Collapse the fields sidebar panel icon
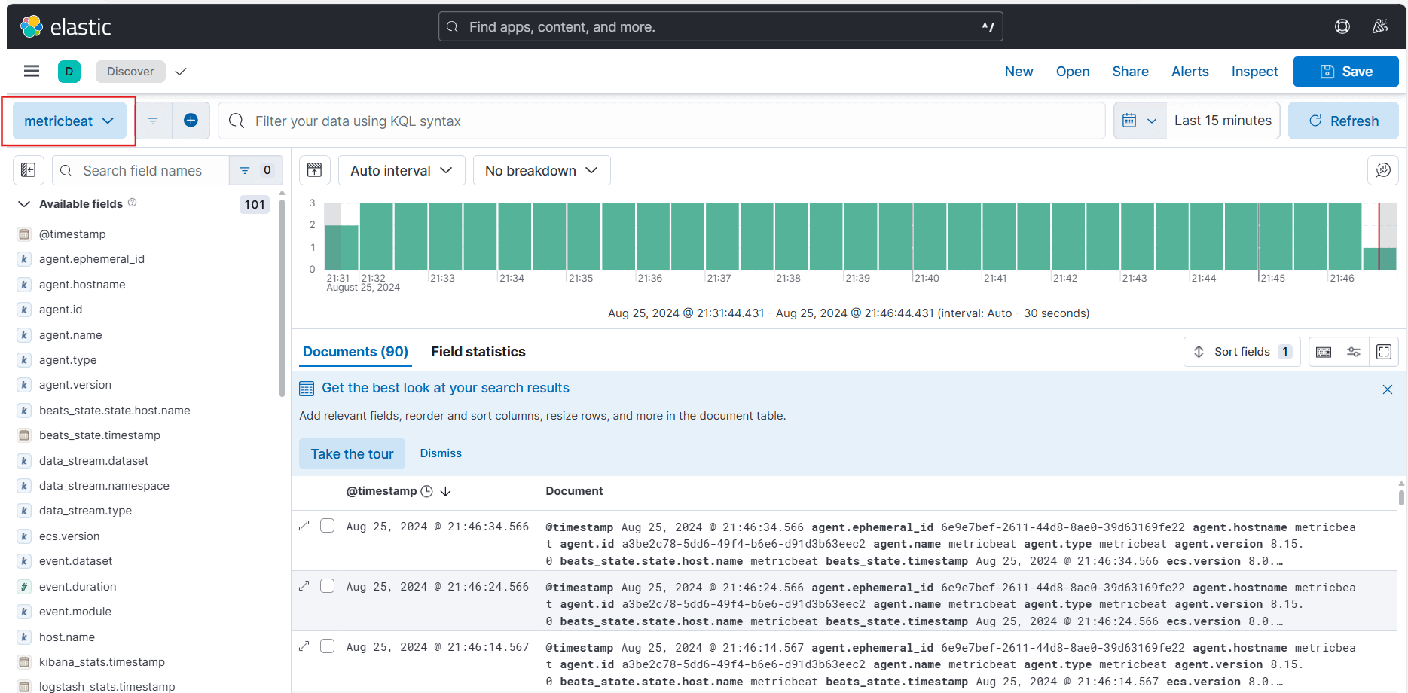1408x693 pixels. coord(29,170)
